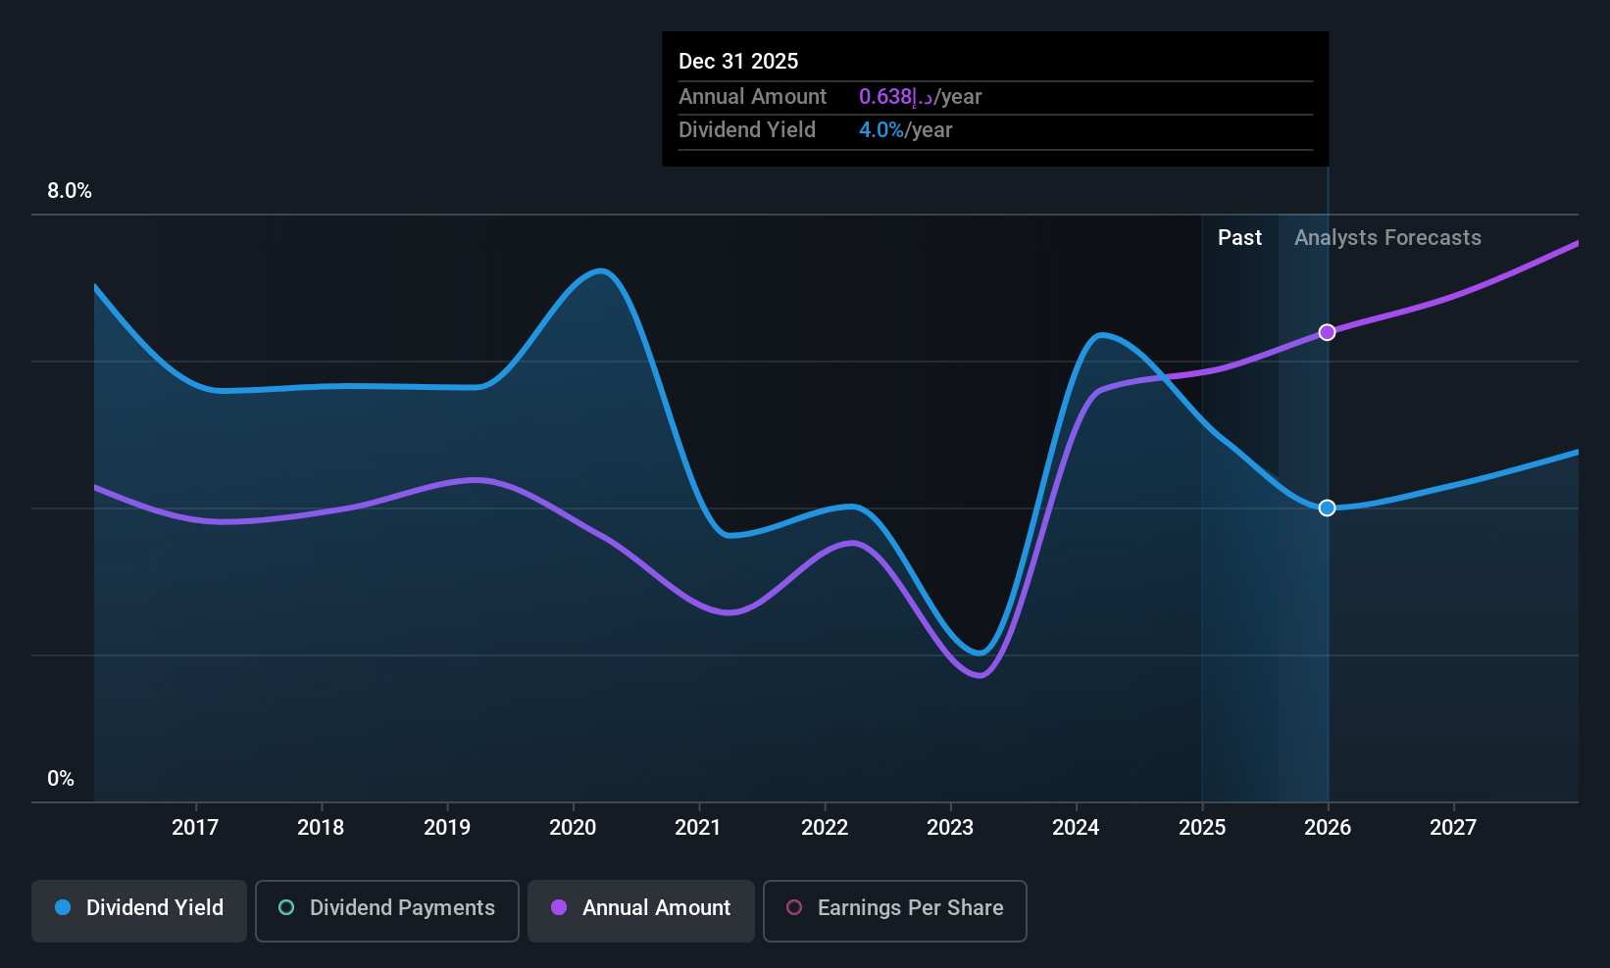Viewport: 1610px width, 968px height.
Task: Click the Dec 31 2025 tooltip date
Action: 738,62
